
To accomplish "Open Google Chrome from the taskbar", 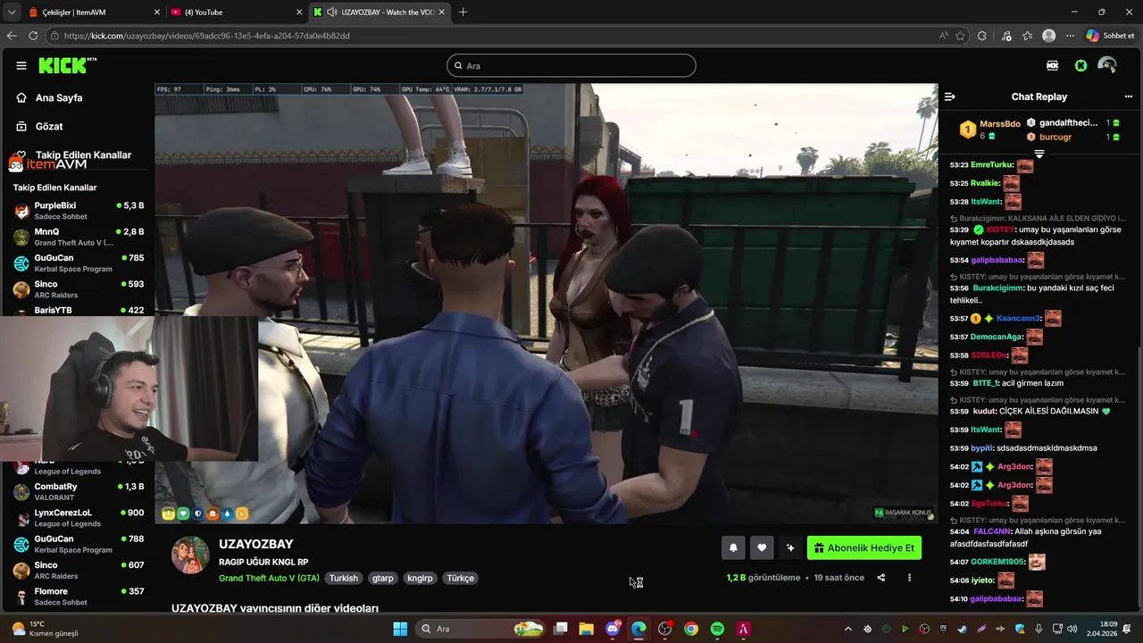I will point(691,629).
